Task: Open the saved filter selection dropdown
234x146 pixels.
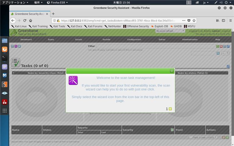Action: click(x=225, y=53)
